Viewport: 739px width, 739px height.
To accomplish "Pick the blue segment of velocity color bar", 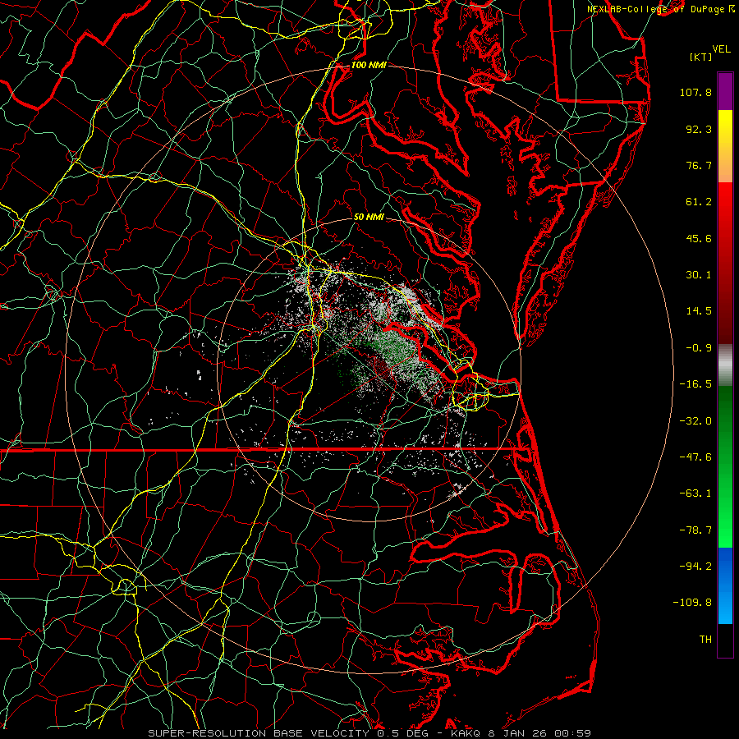I will point(725,585).
